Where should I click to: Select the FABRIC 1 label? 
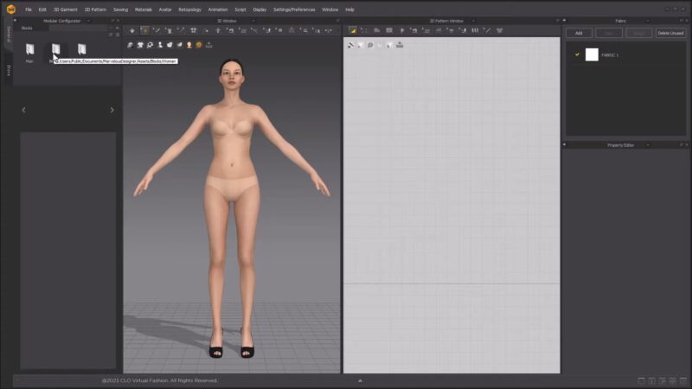coord(610,55)
